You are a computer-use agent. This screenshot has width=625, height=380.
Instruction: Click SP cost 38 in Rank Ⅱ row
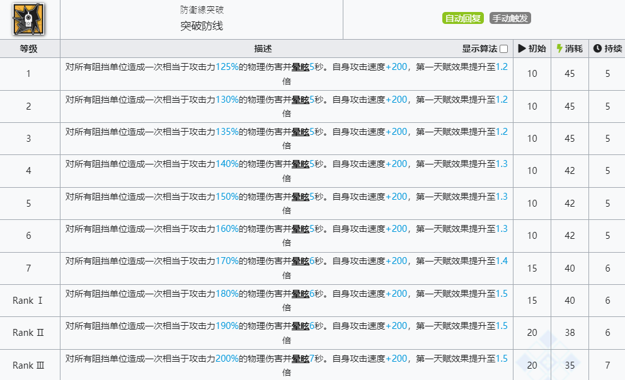pyautogui.click(x=570, y=333)
